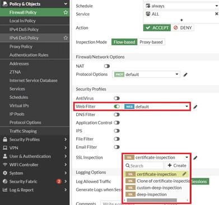Expand the VPN sidebar section
Image resolution: width=219 pixels, height=205 pixels.
pyautogui.click(x=66, y=148)
